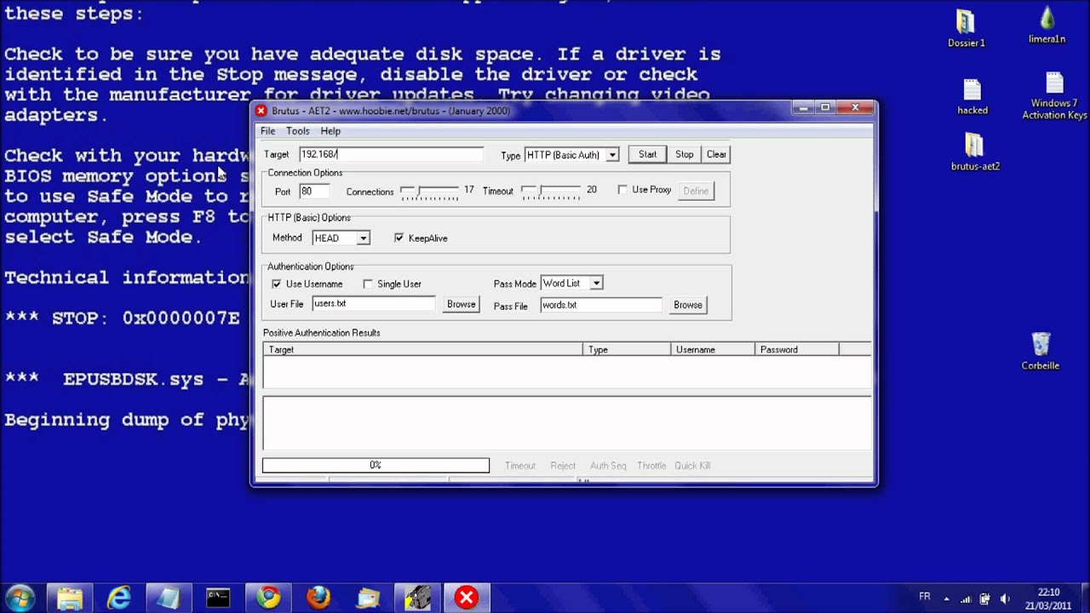This screenshot has height=613, width=1090.
Task: Click the Brutus red icon in title bar
Action: coord(261,111)
